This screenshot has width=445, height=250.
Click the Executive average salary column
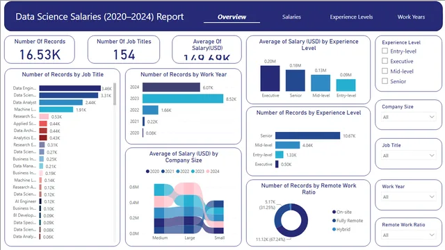click(270, 78)
